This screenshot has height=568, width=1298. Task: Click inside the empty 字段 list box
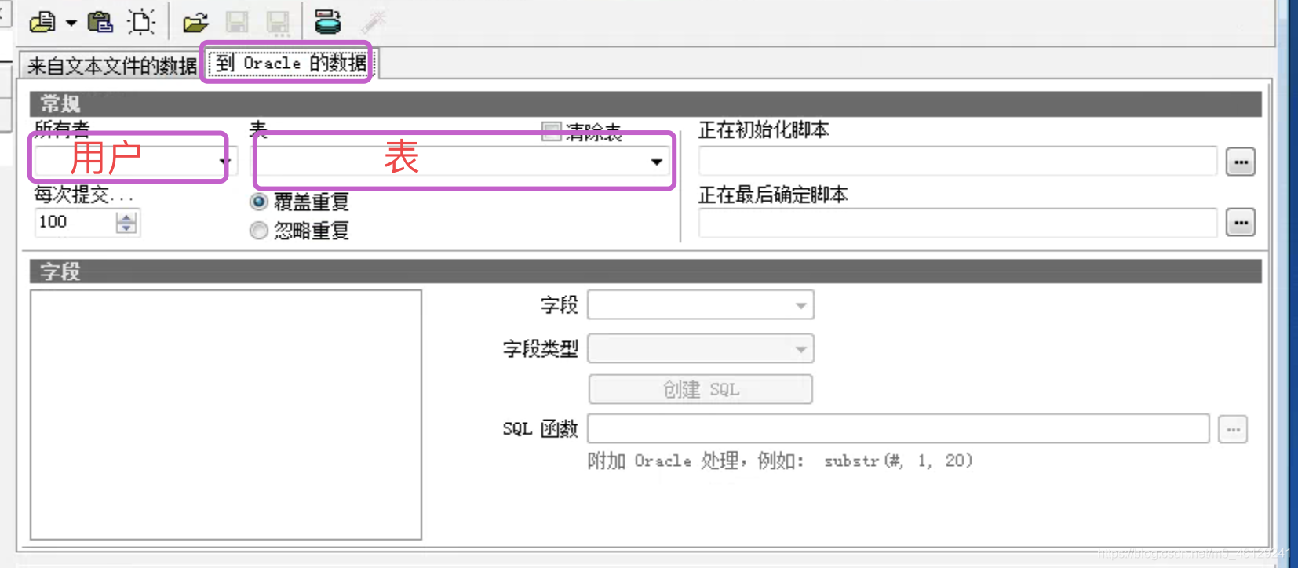point(226,415)
